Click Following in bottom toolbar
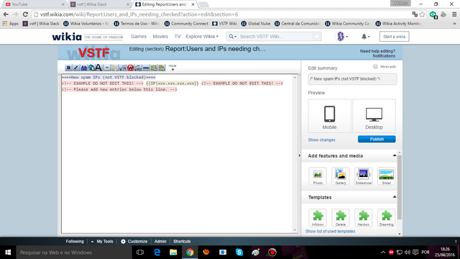This screenshot has width=460, height=259. click(75, 242)
